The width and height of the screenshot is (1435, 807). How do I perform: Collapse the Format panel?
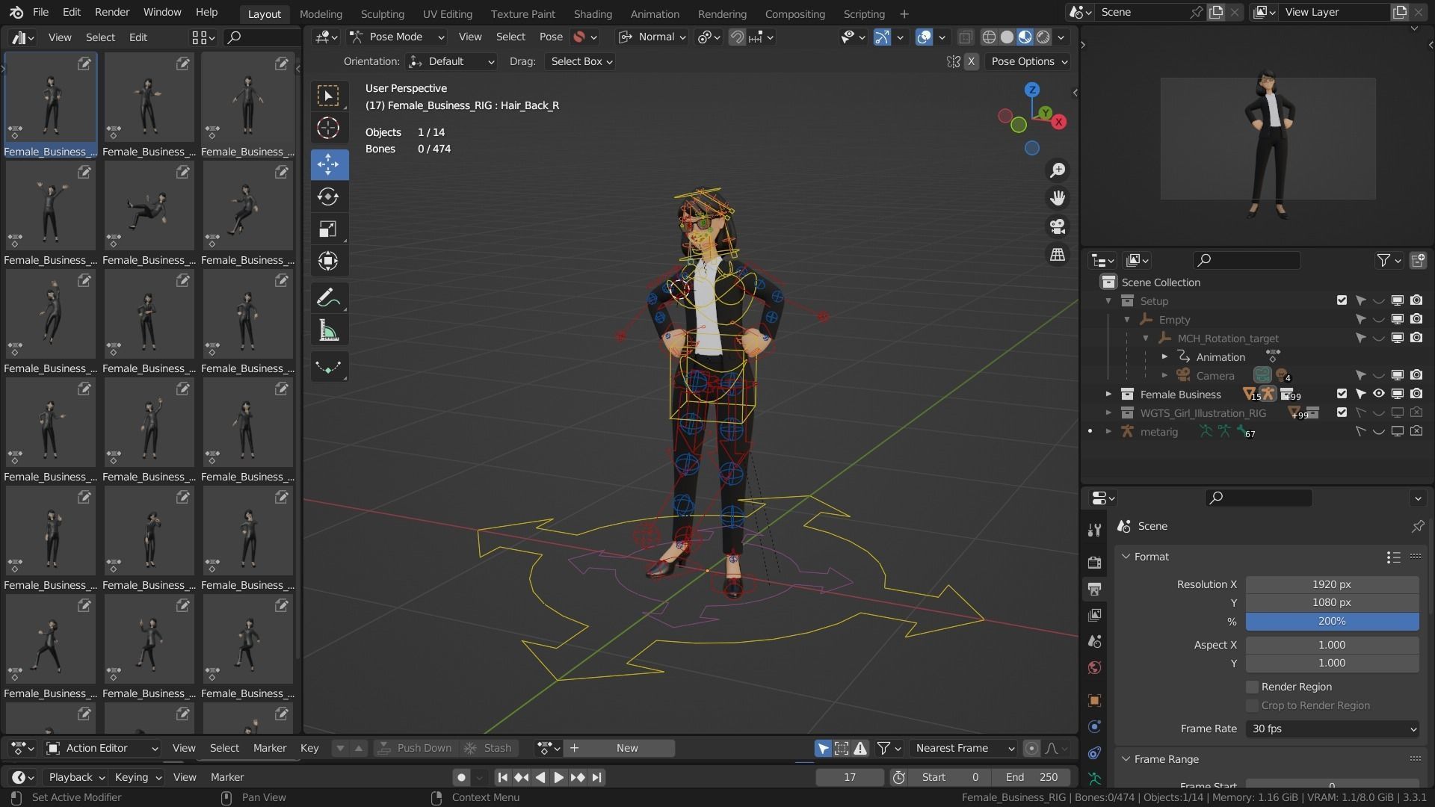click(x=1126, y=557)
